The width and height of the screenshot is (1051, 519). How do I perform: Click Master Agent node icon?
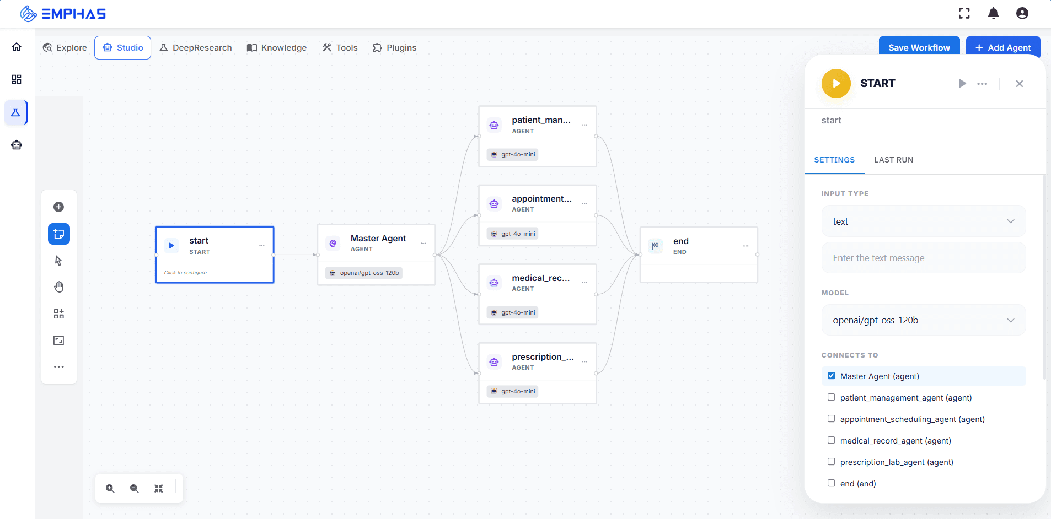[x=333, y=244]
